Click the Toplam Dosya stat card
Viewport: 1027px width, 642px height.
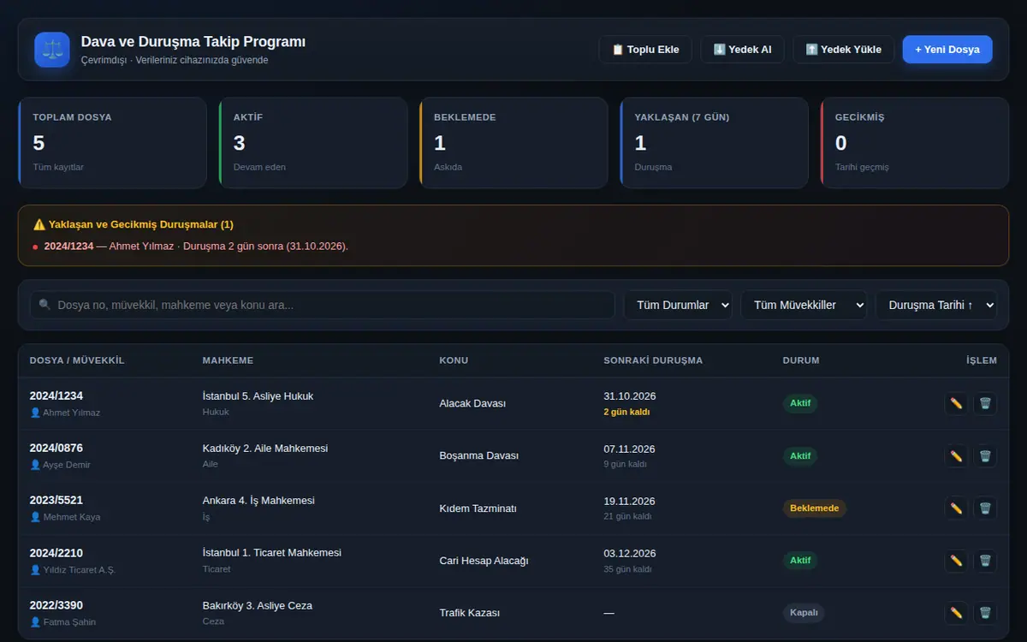pos(112,143)
